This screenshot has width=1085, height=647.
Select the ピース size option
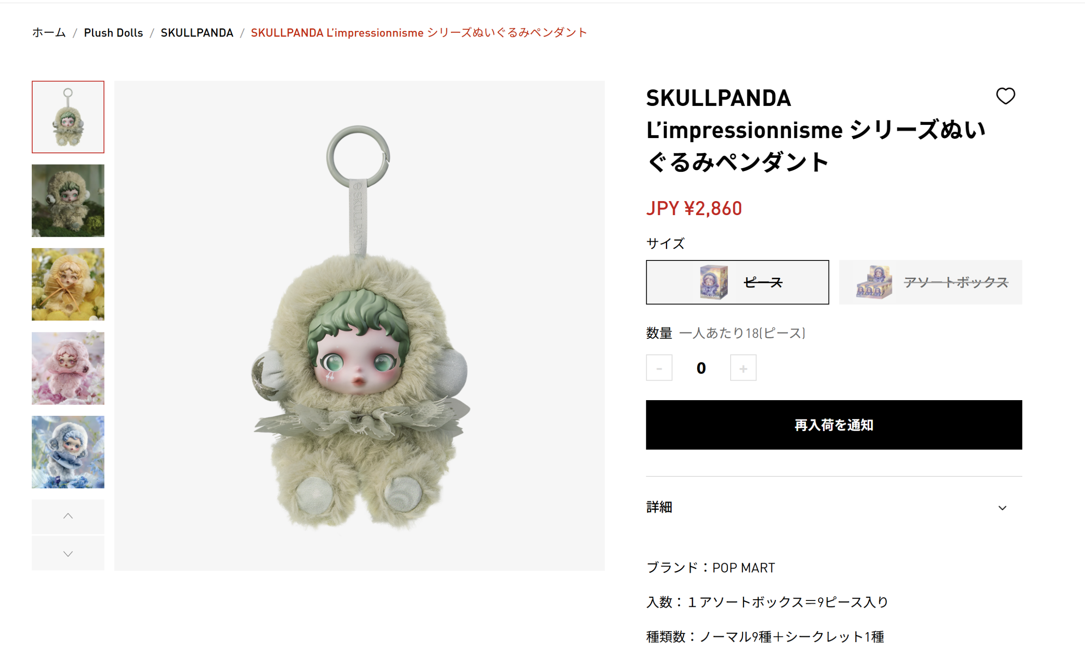coord(737,282)
